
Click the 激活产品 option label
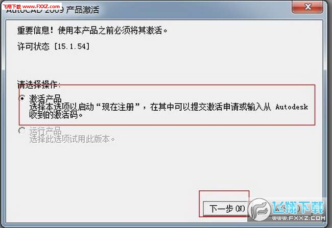[45, 98]
